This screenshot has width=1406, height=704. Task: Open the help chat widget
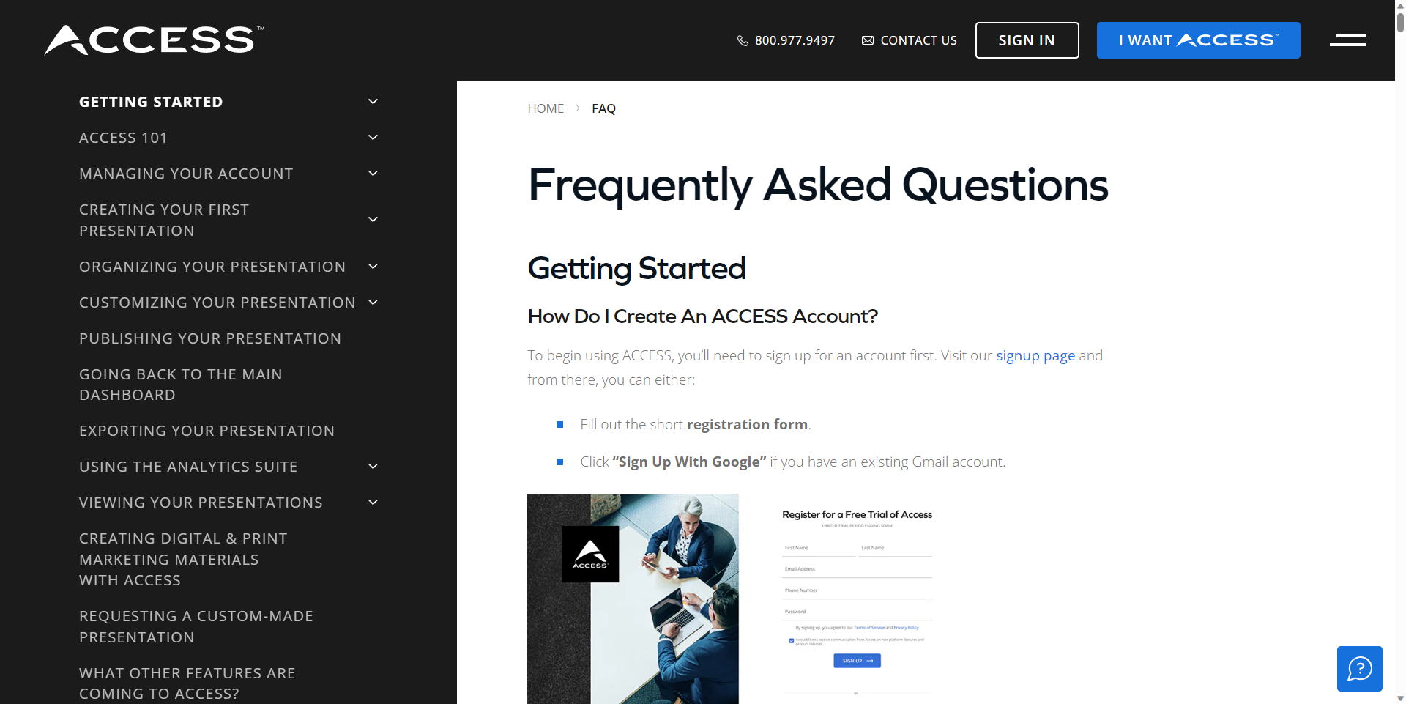(1359, 669)
